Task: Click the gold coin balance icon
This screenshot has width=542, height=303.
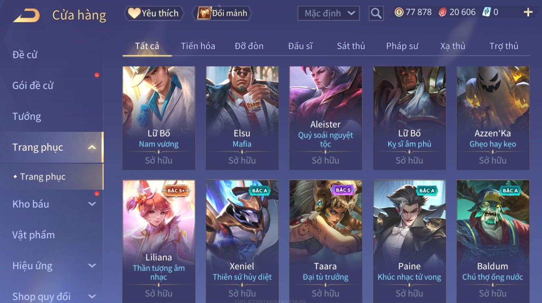Action: [x=399, y=12]
